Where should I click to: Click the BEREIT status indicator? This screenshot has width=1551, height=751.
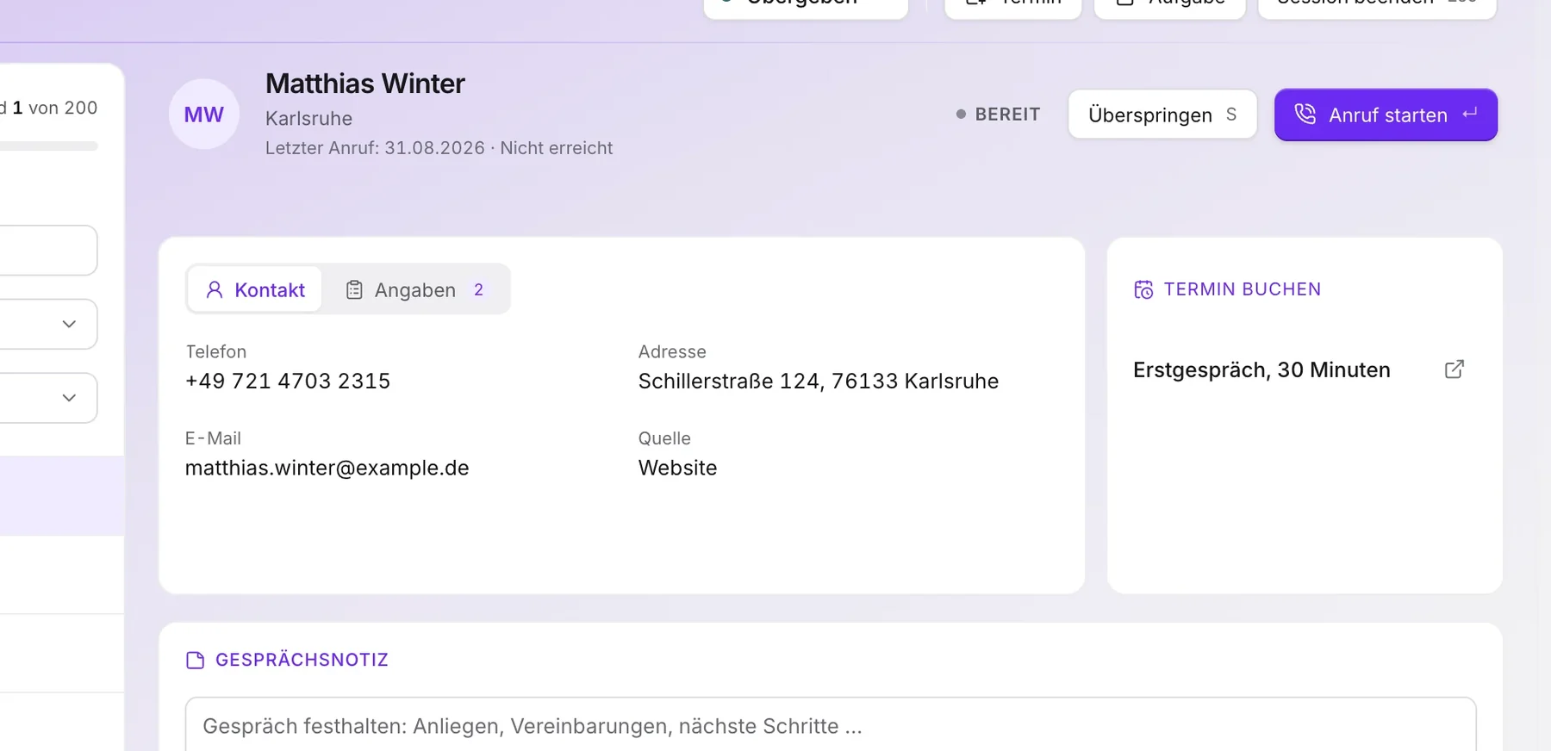998,115
